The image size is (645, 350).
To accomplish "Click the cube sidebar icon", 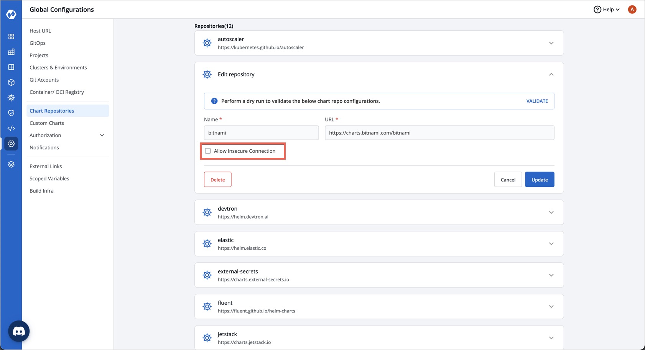I will click(11, 82).
